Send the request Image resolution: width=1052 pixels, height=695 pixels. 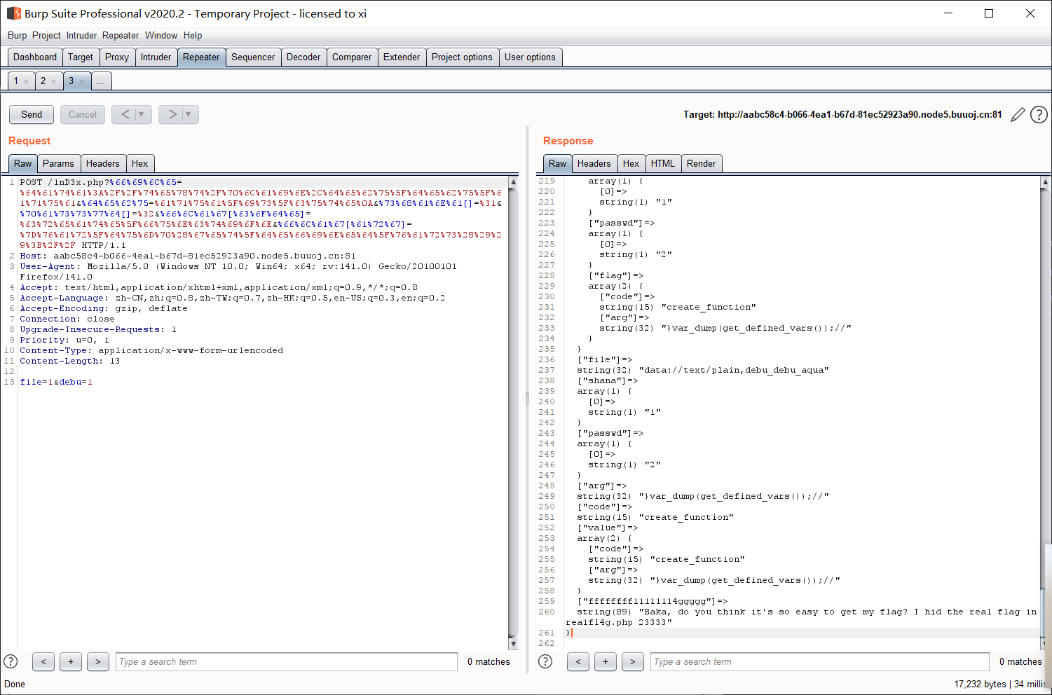pos(32,114)
